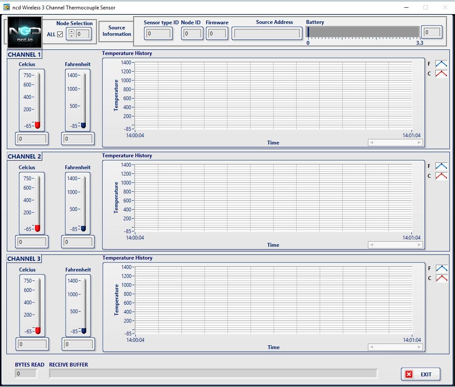Uncheck the ALL node selection checkbox
455x387 pixels.
[x=60, y=34]
